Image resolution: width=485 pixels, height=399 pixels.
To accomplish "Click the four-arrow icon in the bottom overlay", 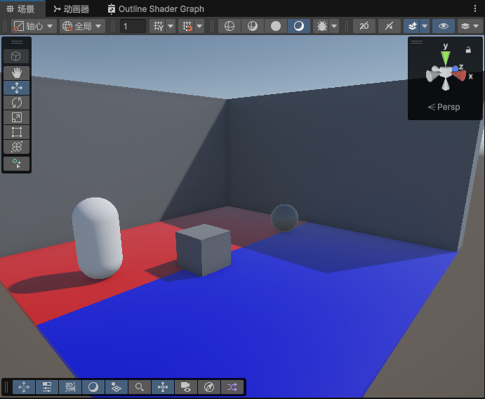I will (x=24, y=387).
